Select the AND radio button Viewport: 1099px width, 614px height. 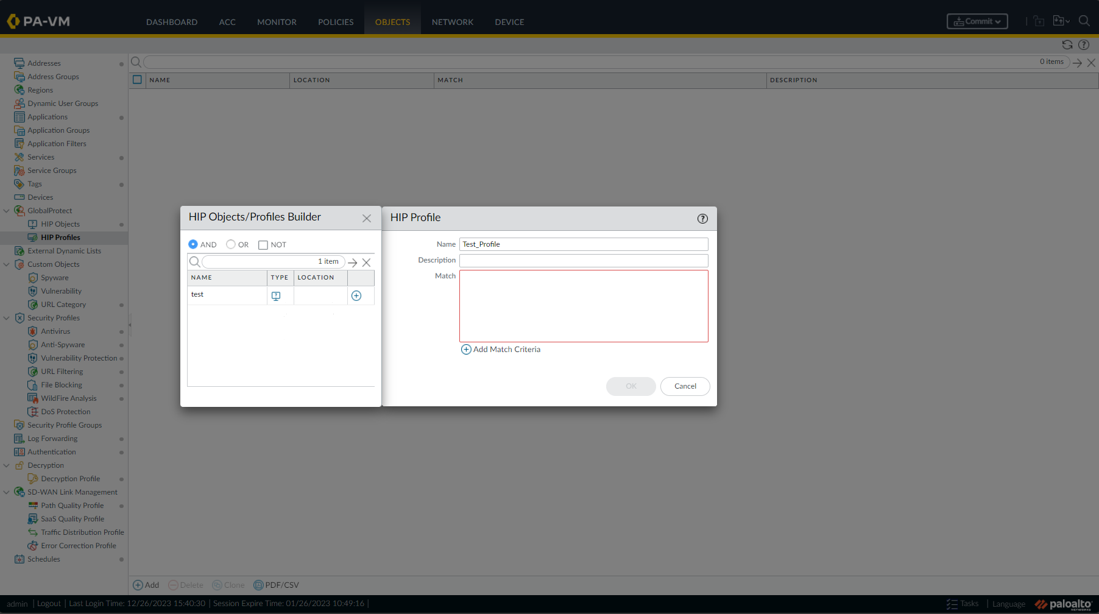tap(193, 244)
